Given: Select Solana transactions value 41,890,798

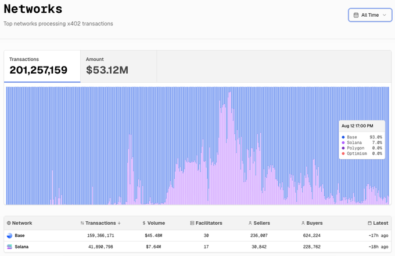Looking at the screenshot, I should point(100,247).
